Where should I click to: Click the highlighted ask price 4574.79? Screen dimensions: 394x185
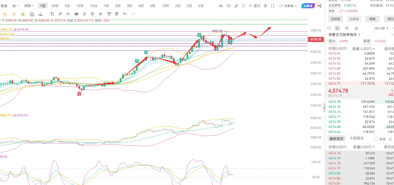(335, 83)
